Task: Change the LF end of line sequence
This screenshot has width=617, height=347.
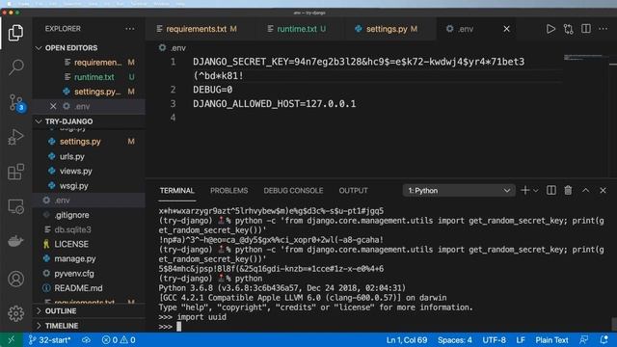Action: coord(521,340)
